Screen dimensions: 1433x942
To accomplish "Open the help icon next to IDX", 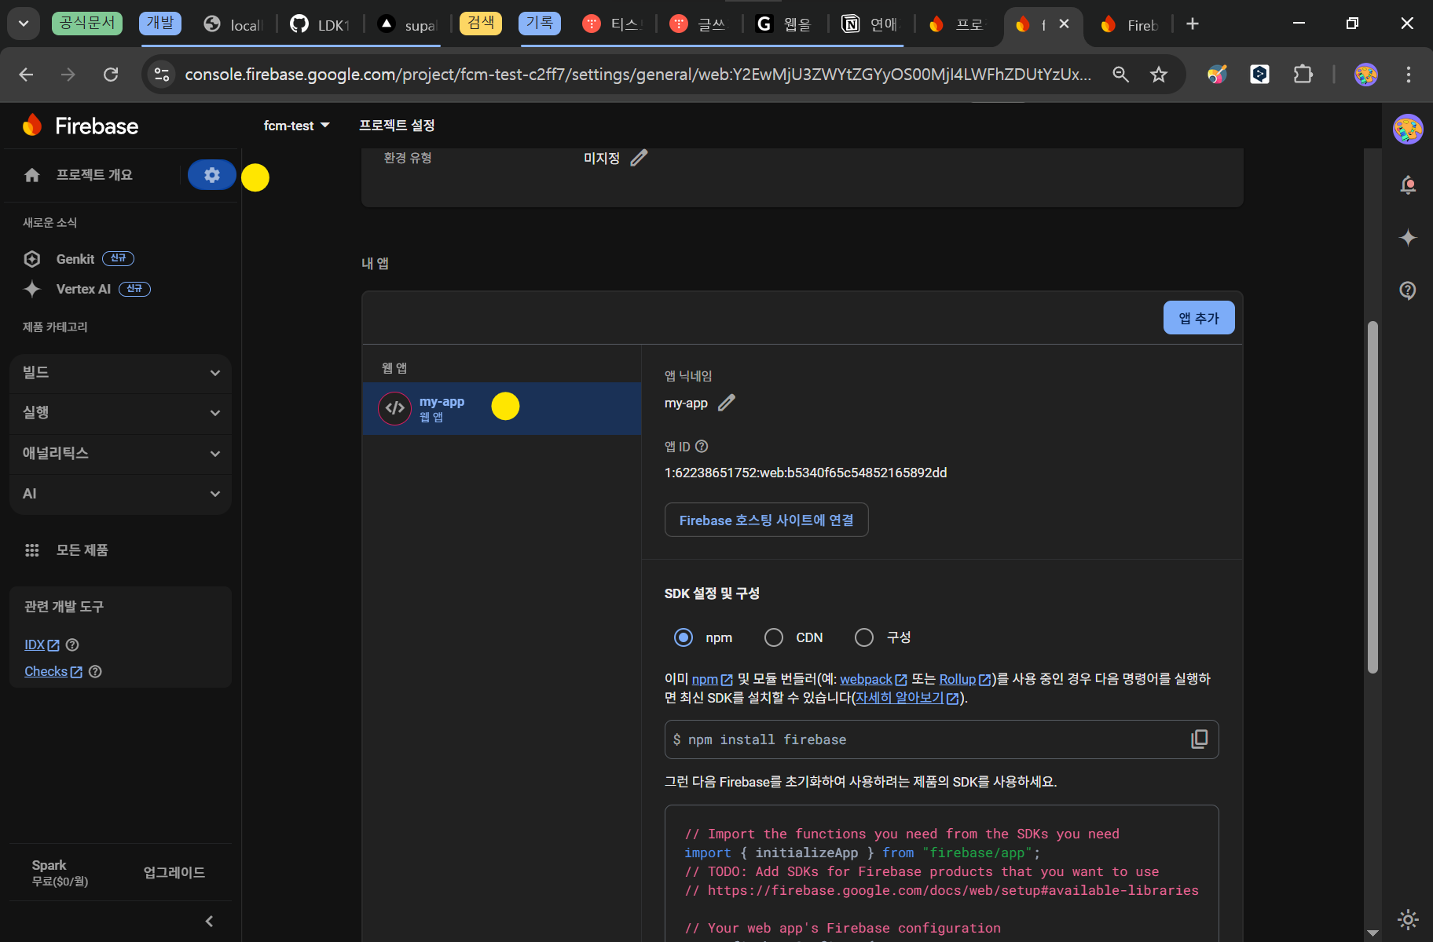I will click(72, 644).
